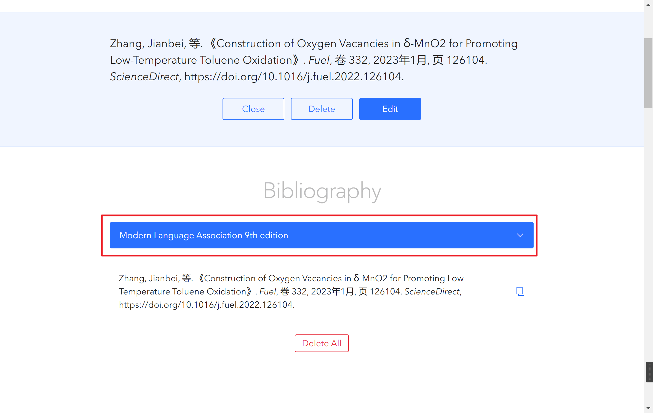The width and height of the screenshot is (653, 413).
Task: Click the scrollbar down arrow
Action: coord(648,408)
